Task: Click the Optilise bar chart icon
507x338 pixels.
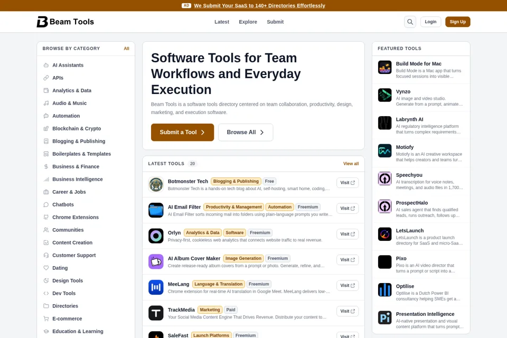Action: point(385,290)
